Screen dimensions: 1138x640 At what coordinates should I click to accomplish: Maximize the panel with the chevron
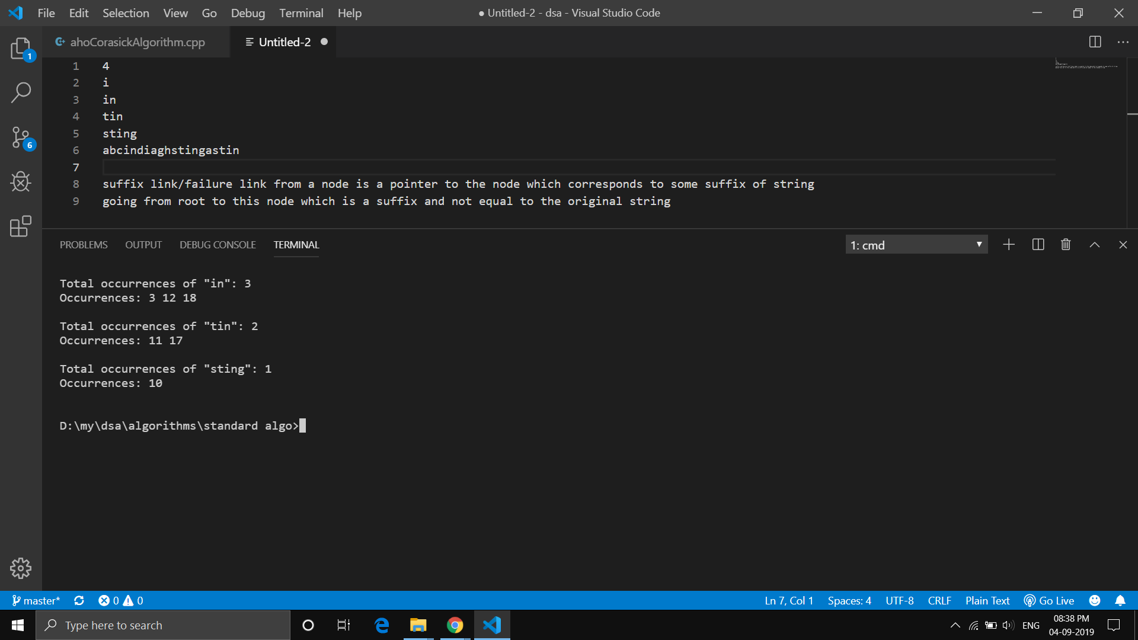point(1095,244)
